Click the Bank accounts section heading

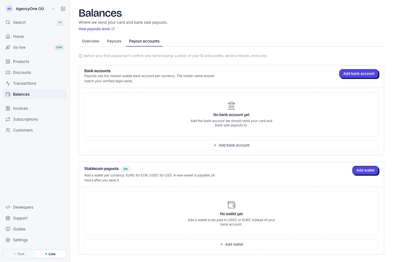(97, 71)
